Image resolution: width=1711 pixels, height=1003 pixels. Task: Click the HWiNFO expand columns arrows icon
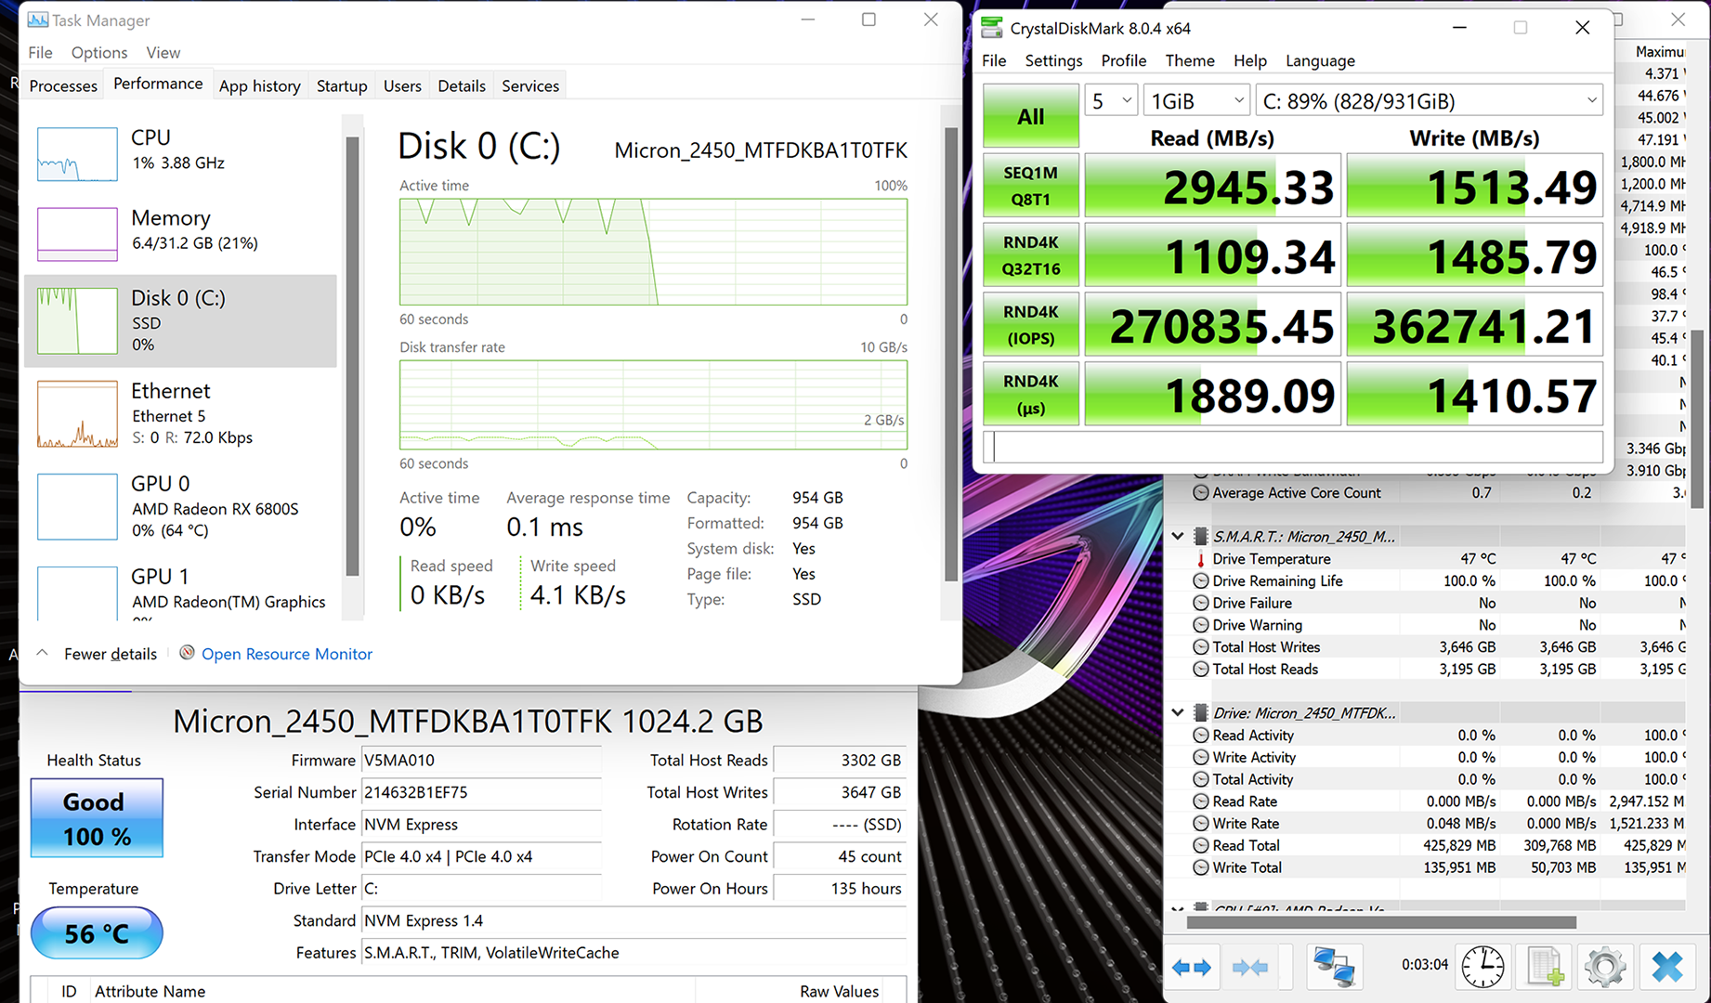point(1192,967)
